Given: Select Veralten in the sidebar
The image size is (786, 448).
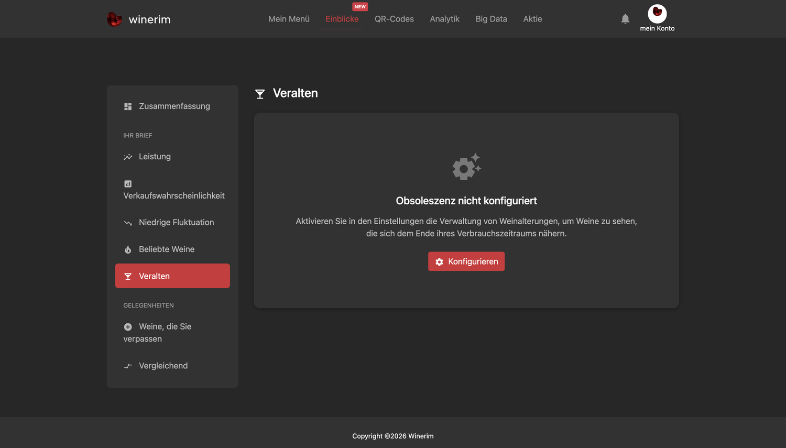Looking at the screenshot, I should pyautogui.click(x=172, y=276).
